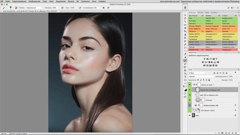Run the 'Цветокоррекция' action button
The image size is (240, 135).
(x=229, y=34)
